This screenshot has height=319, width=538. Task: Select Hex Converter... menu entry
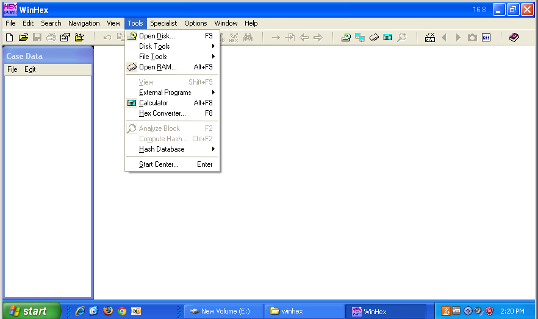point(172,113)
